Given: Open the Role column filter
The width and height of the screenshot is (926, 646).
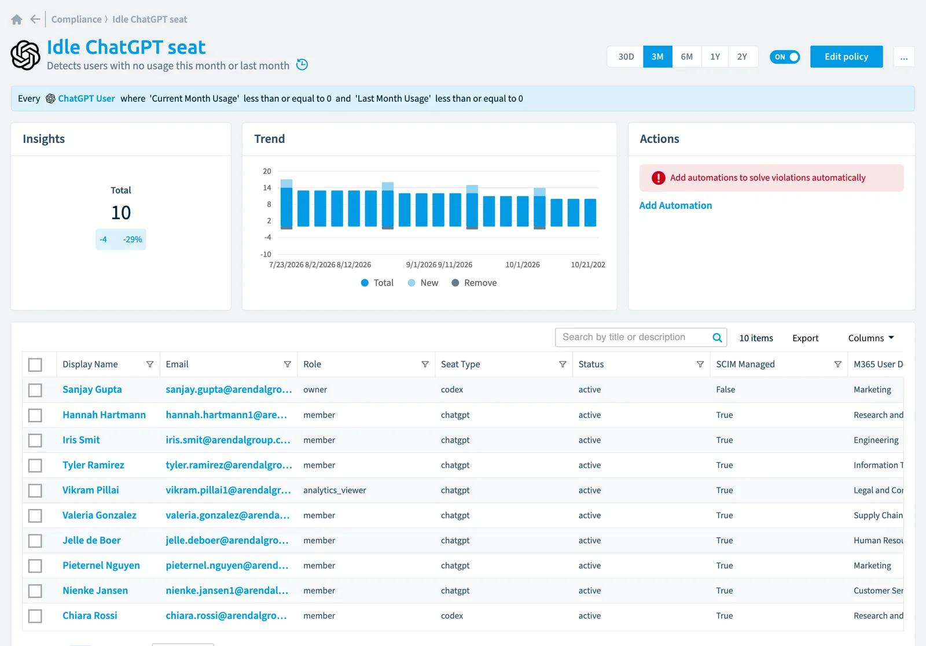Looking at the screenshot, I should coord(425,364).
